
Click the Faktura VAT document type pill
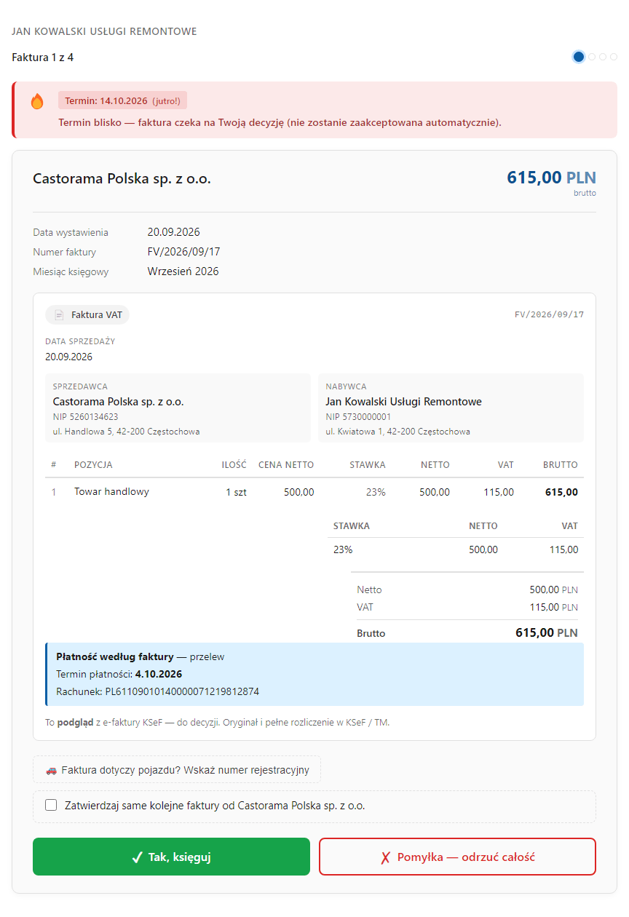tap(87, 315)
